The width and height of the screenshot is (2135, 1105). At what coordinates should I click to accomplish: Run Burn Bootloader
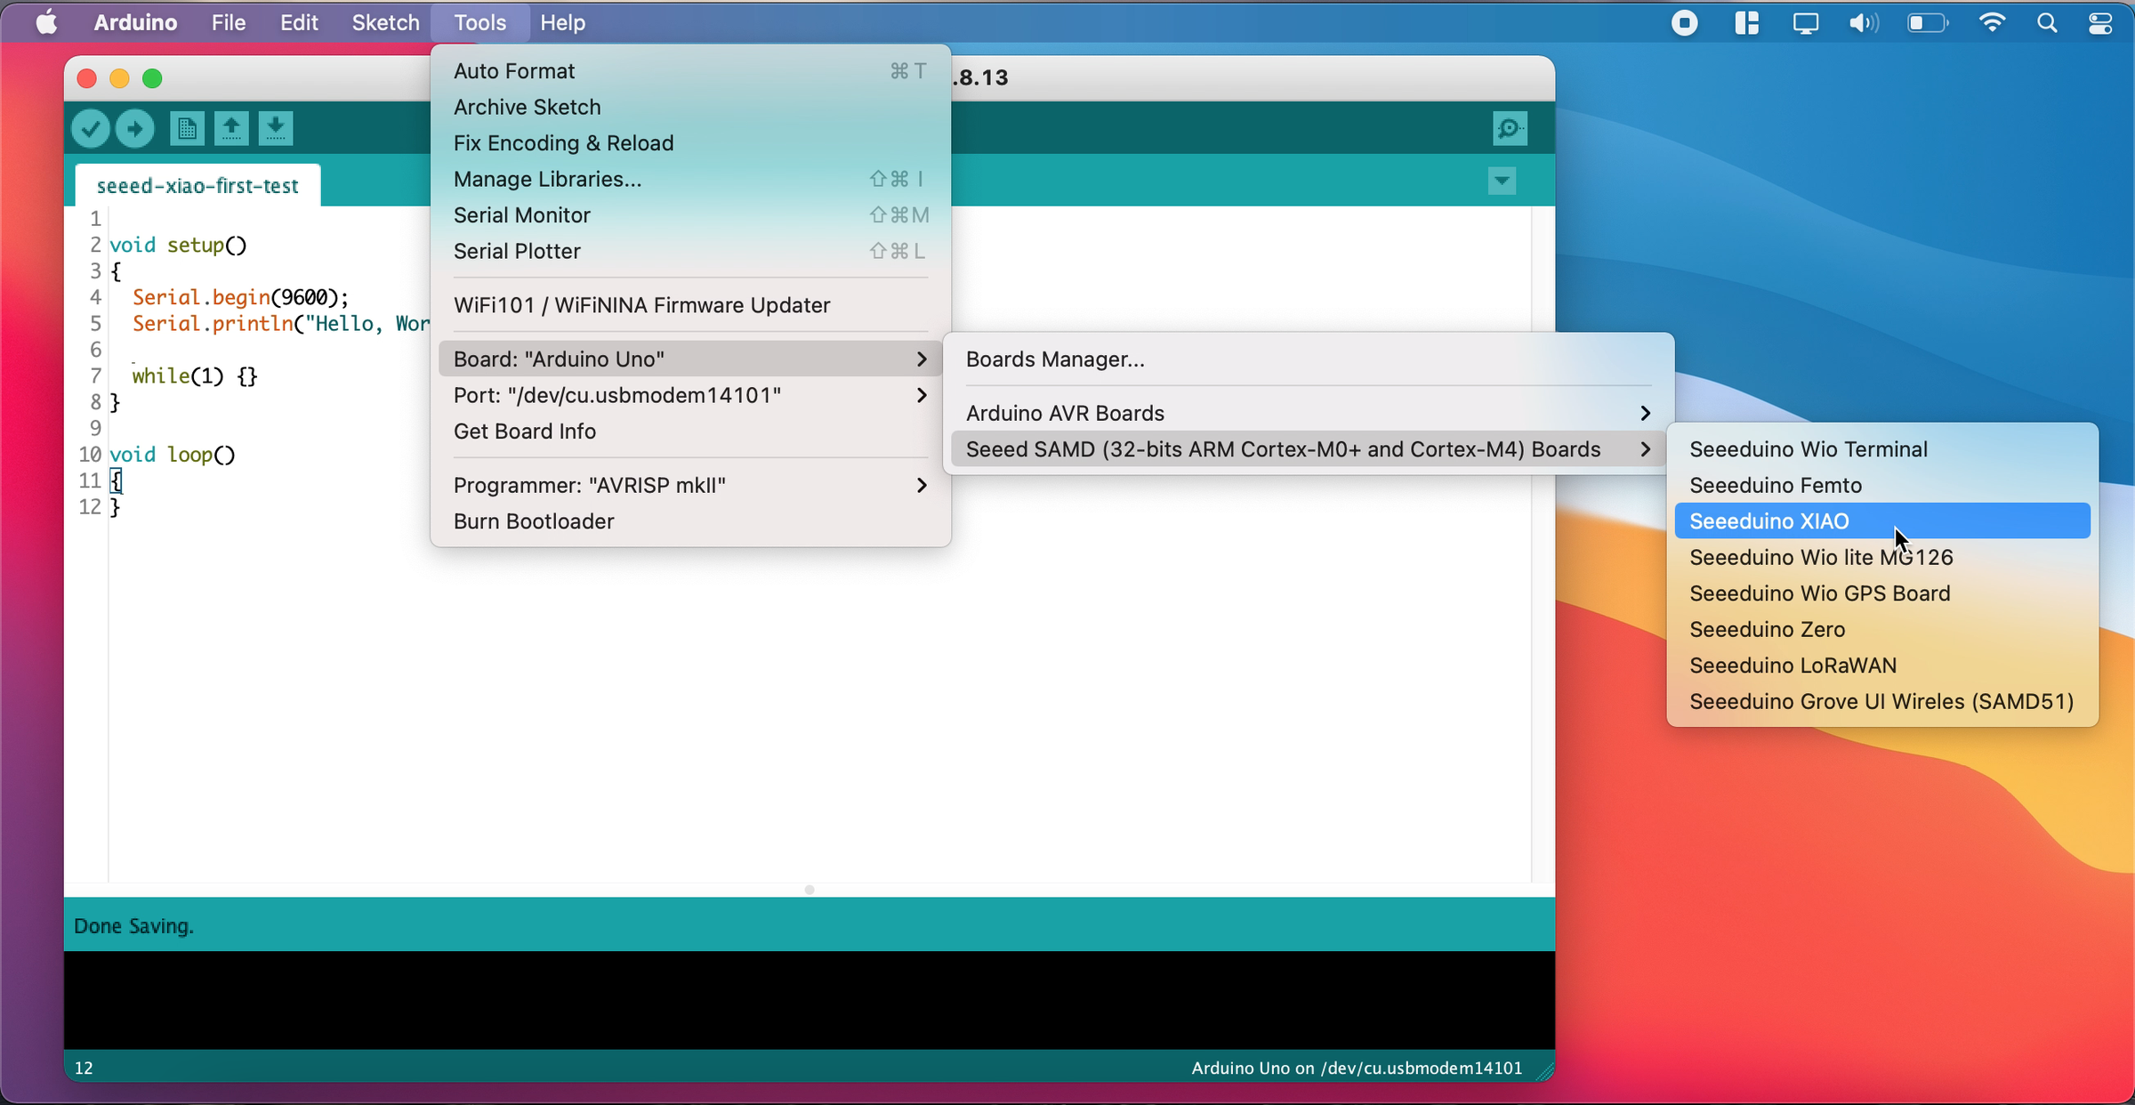(533, 521)
